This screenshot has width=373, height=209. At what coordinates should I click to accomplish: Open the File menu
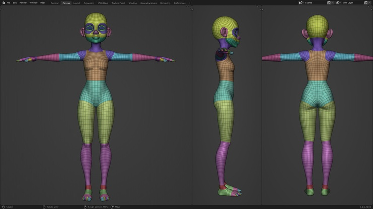coord(8,3)
